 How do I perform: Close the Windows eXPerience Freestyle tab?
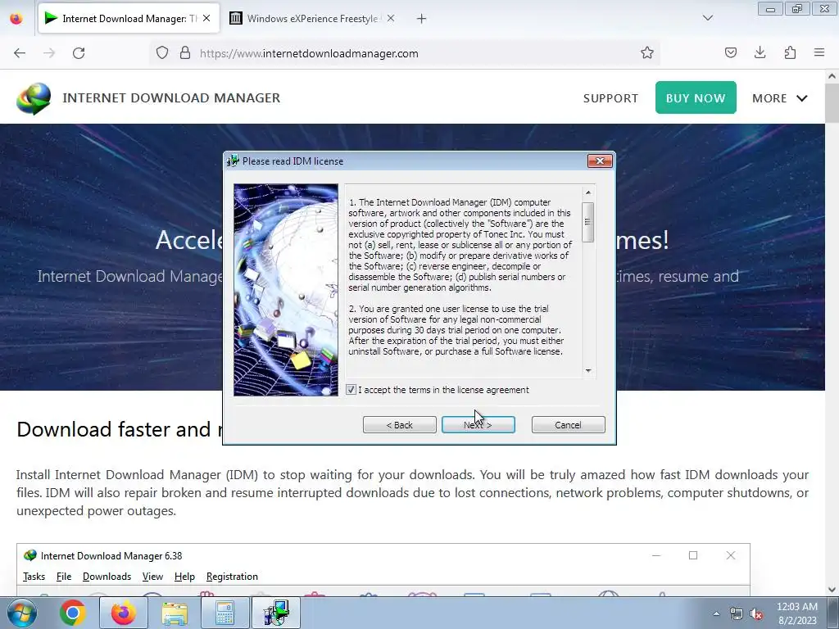tap(391, 18)
